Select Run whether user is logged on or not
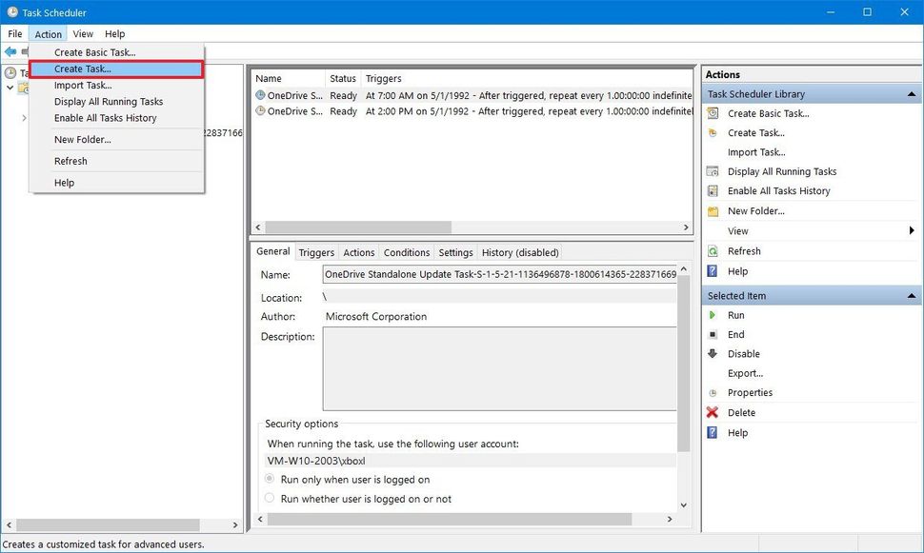924x553 pixels. (x=268, y=499)
